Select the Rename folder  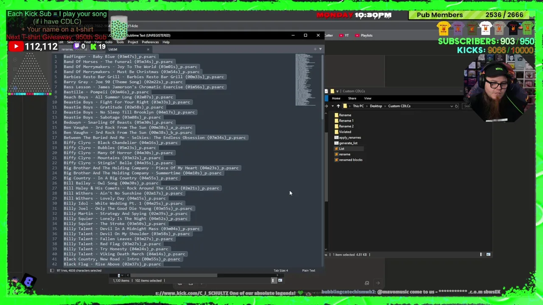pyautogui.click(x=342, y=115)
